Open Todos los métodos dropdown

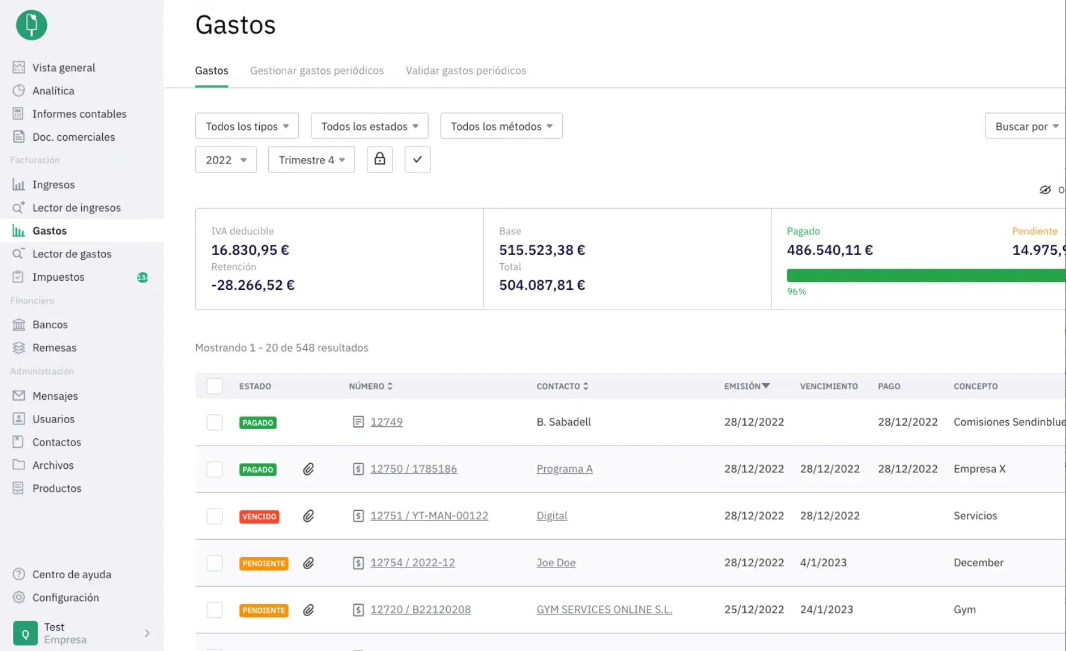501,126
